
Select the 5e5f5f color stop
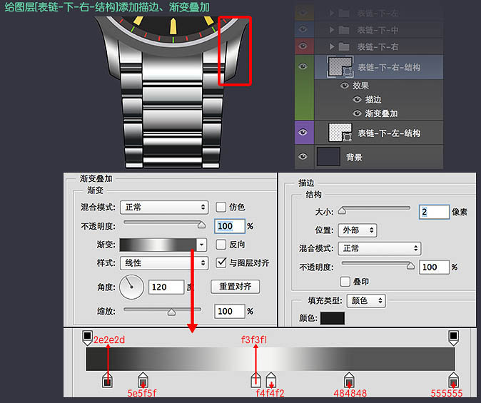coord(143,380)
